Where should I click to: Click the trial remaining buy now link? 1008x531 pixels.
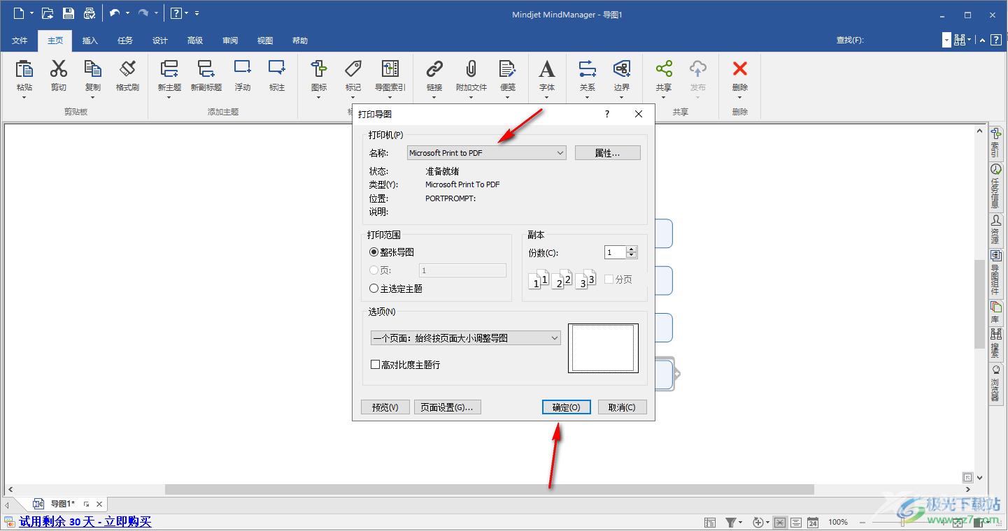[85, 522]
